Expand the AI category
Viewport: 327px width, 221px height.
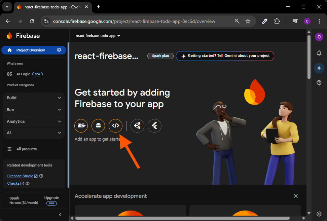(34, 133)
